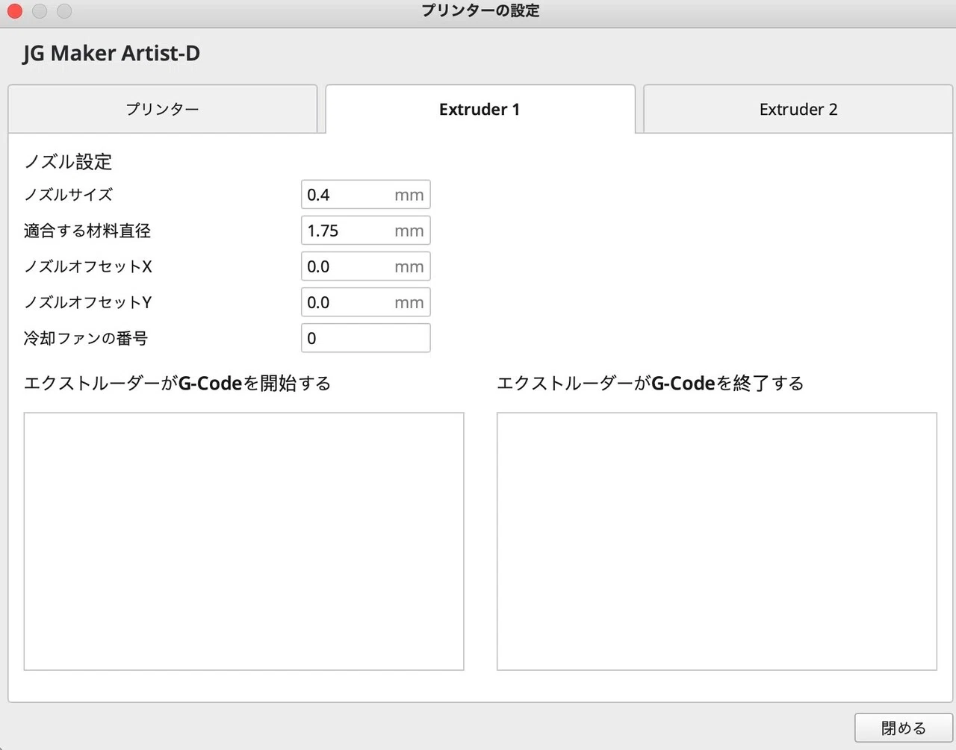Click the プリンターの設定 window title
Viewport: 956px width, 750px height.
click(480, 11)
